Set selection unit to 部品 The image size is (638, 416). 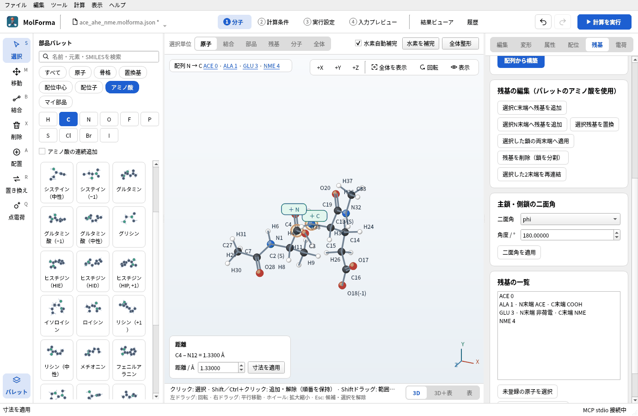coord(251,44)
